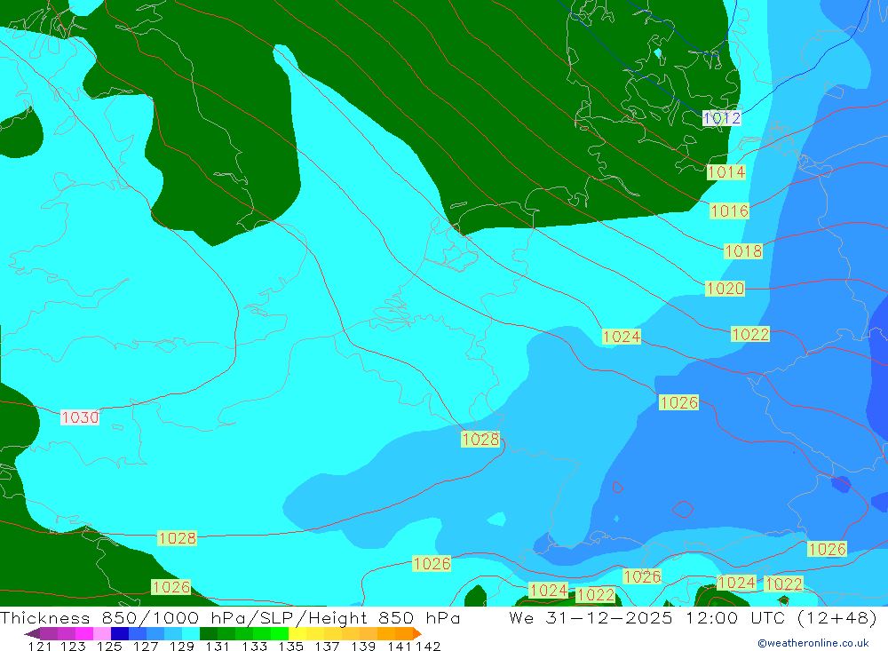Click the 1030 high pressure label
This screenshot has height=651, width=888.
click(80, 417)
